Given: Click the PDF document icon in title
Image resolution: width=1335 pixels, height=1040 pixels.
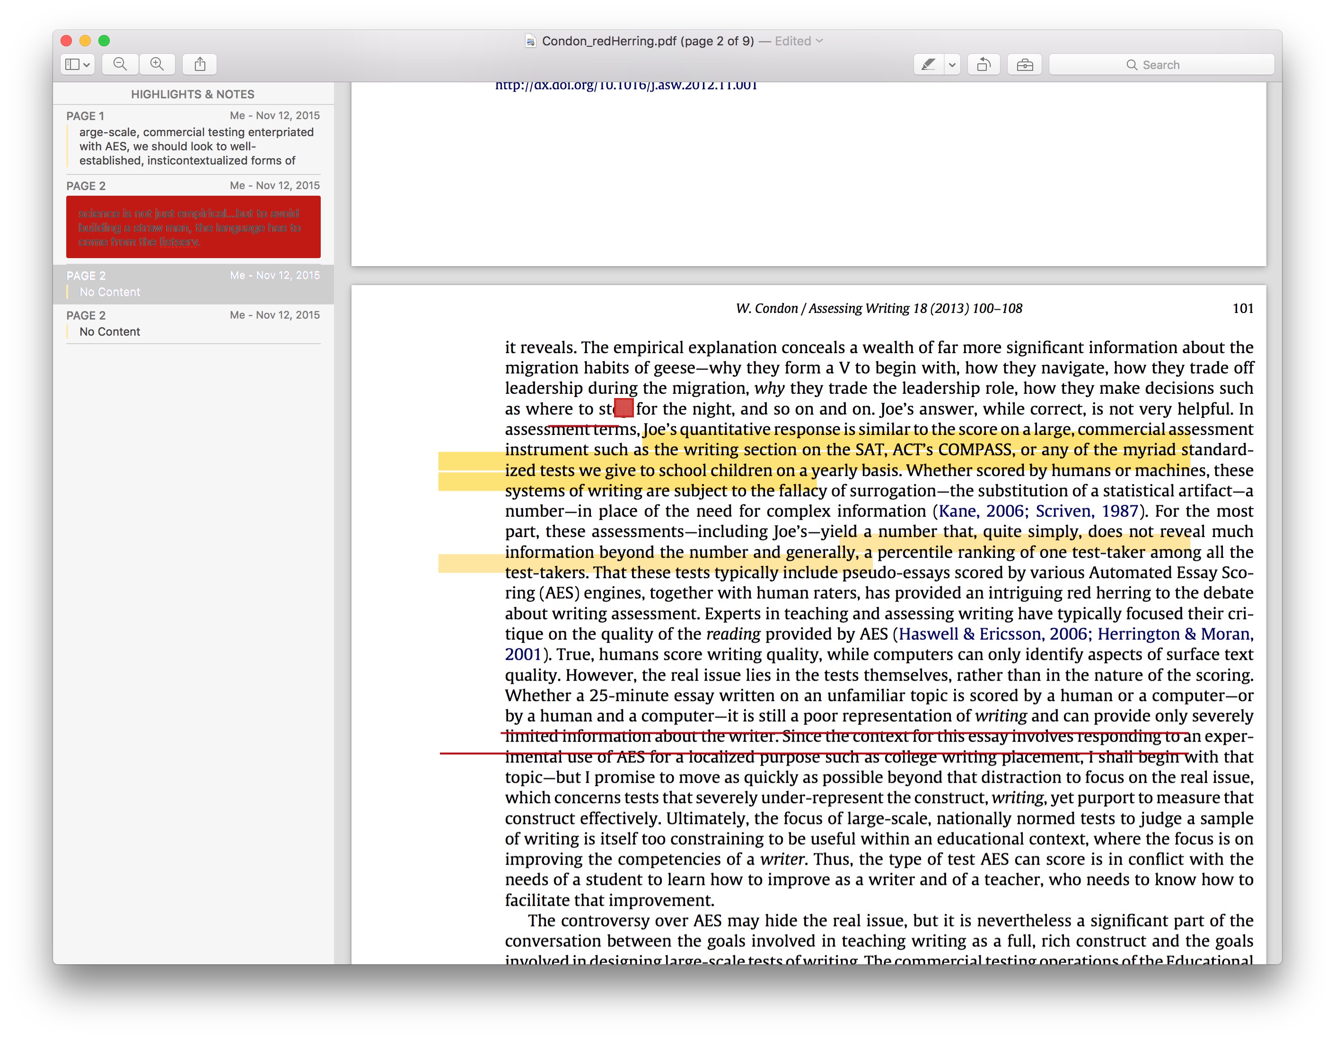Looking at the screenshot, I should point(531,41).
